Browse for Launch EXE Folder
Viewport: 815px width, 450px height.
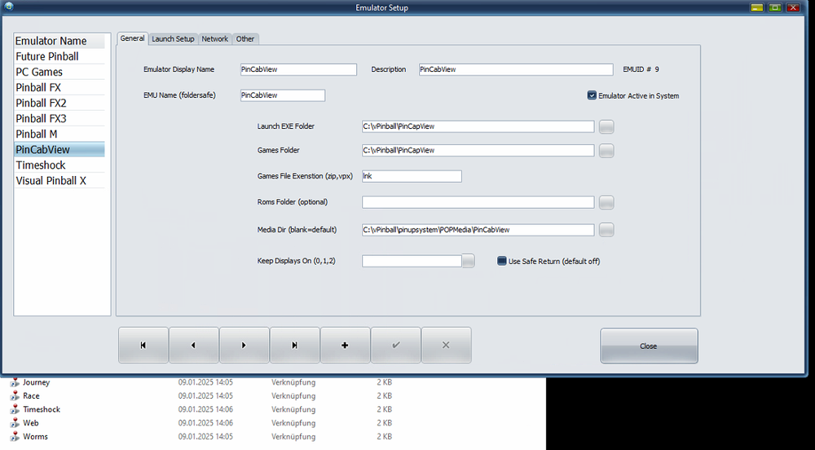[x=606, y=127]
